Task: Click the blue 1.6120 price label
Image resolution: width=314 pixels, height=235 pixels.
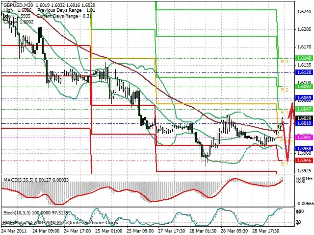Action: [x=304, y=72]
